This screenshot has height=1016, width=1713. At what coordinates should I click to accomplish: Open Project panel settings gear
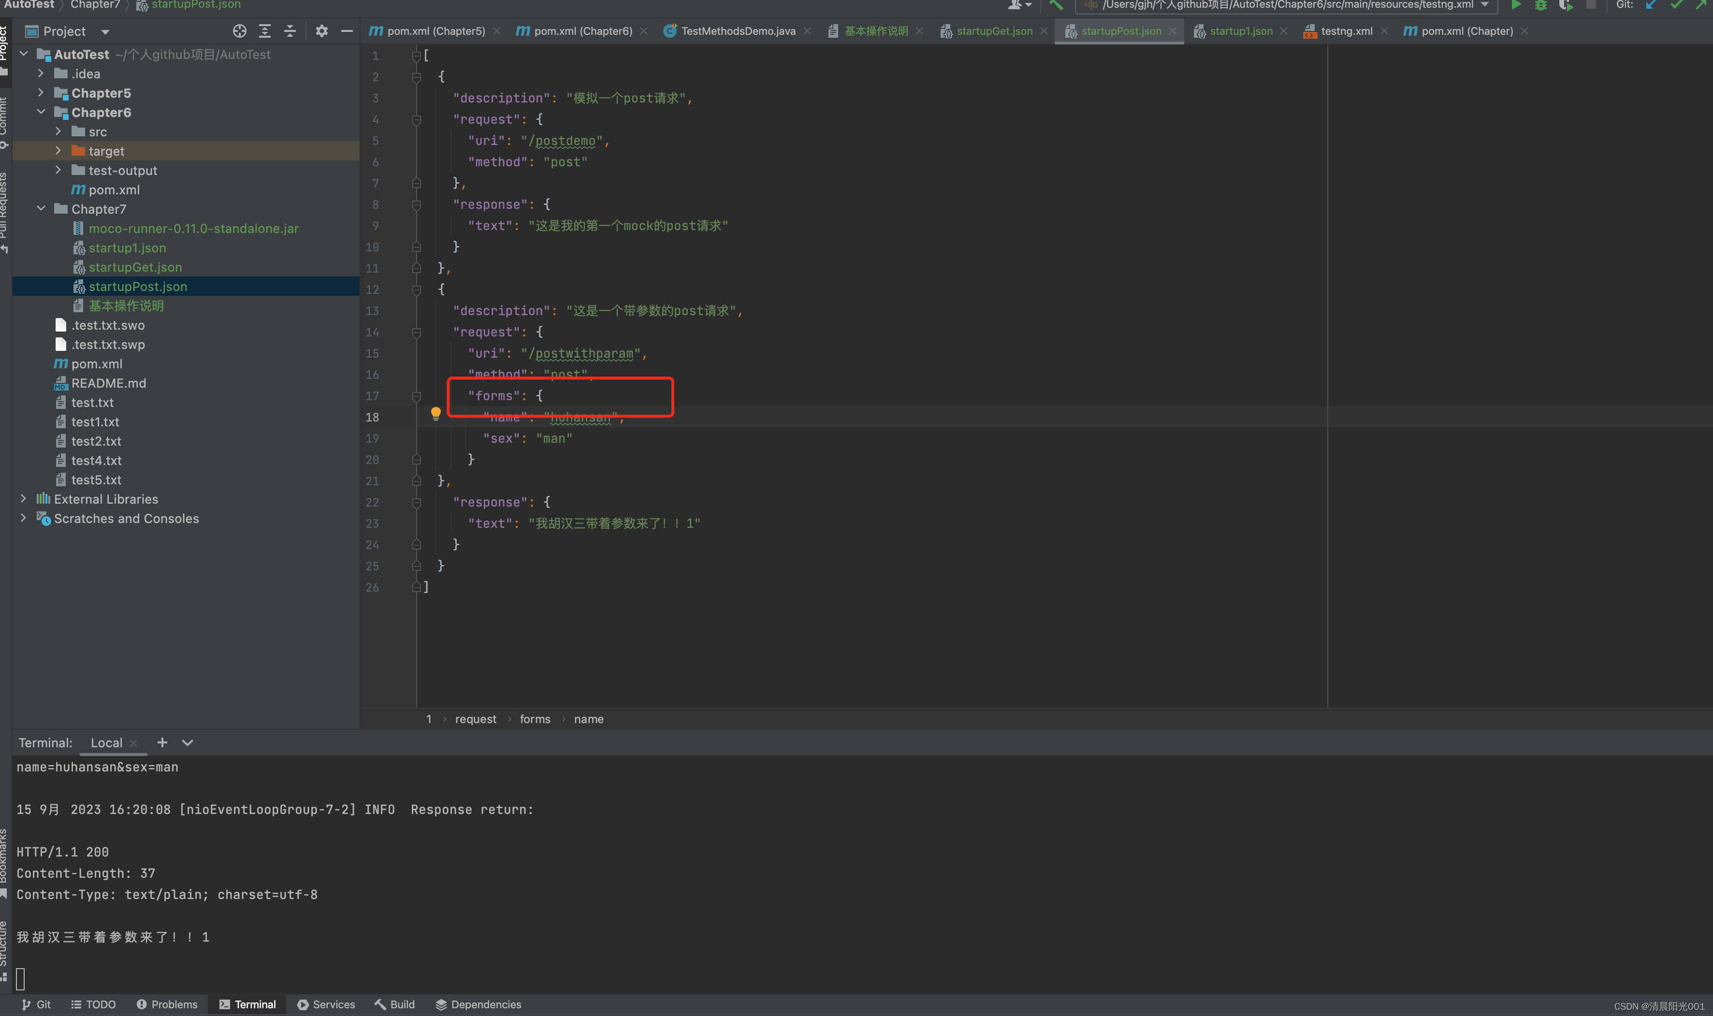321,31
